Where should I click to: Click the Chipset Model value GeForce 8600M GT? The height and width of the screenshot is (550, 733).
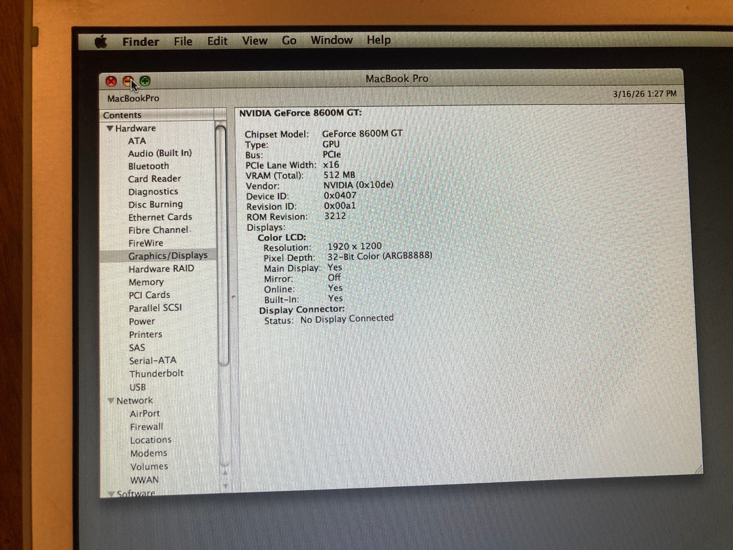click(362, 133)
